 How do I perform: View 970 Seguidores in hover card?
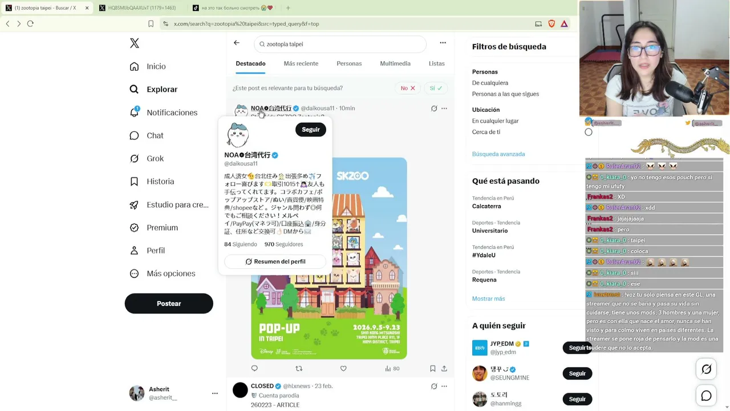click(283, 244)
